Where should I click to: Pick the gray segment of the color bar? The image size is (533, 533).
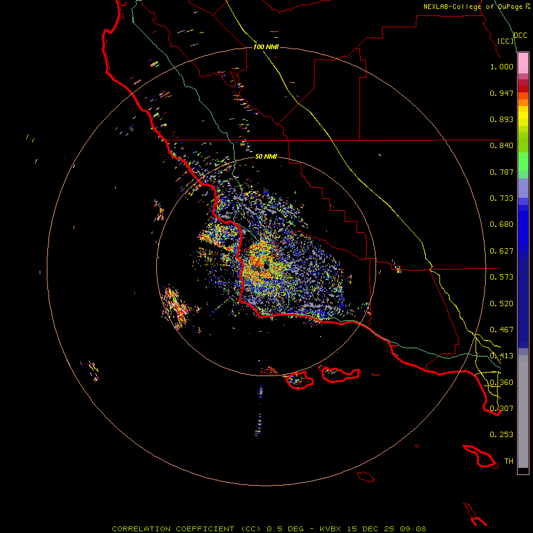pyautogui.click(x=523, y=412)
